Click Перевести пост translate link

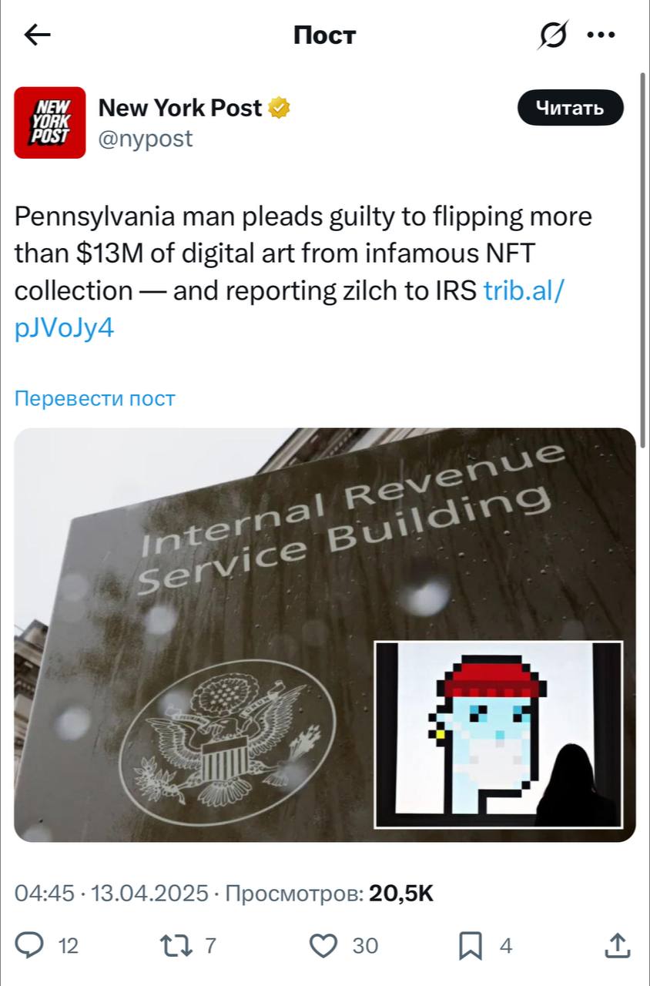tap(95, 398)
